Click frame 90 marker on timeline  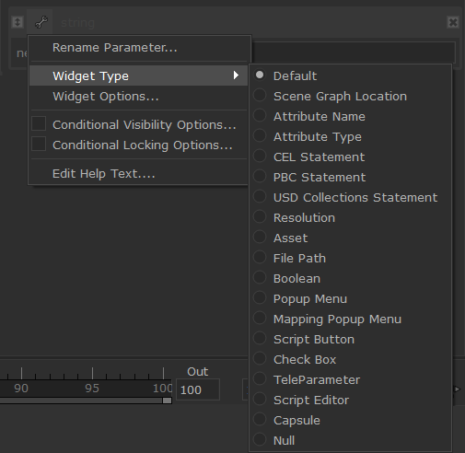click(x=21, y=388)
